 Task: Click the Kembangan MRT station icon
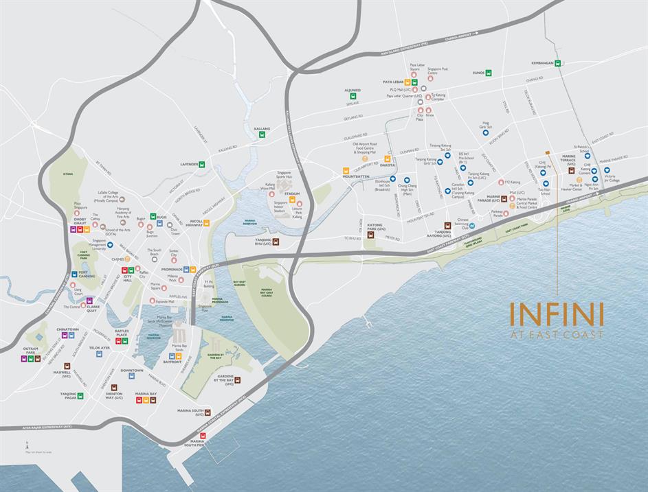pos(557,63)
